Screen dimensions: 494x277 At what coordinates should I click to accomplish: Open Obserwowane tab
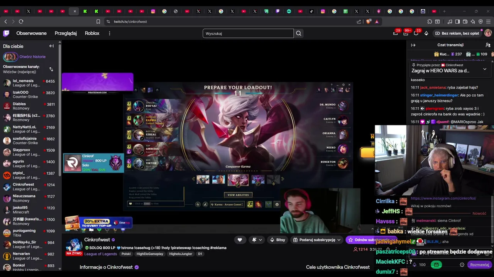31,33
